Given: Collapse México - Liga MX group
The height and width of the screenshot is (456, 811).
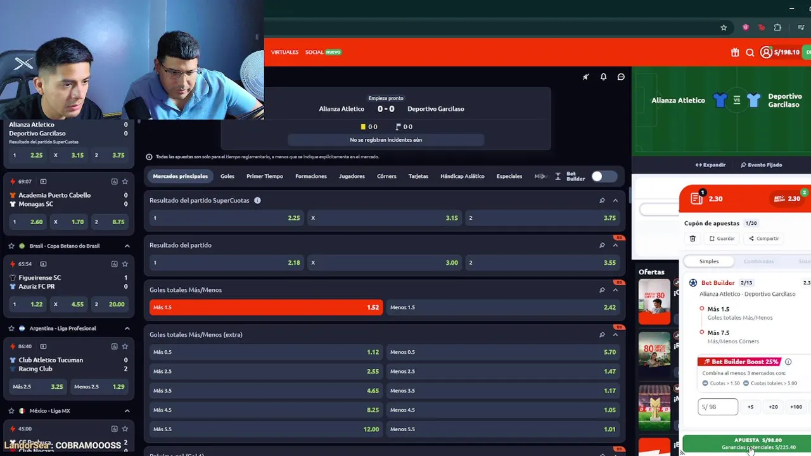Looking at the screenshot, I should [x=127, y=410].
